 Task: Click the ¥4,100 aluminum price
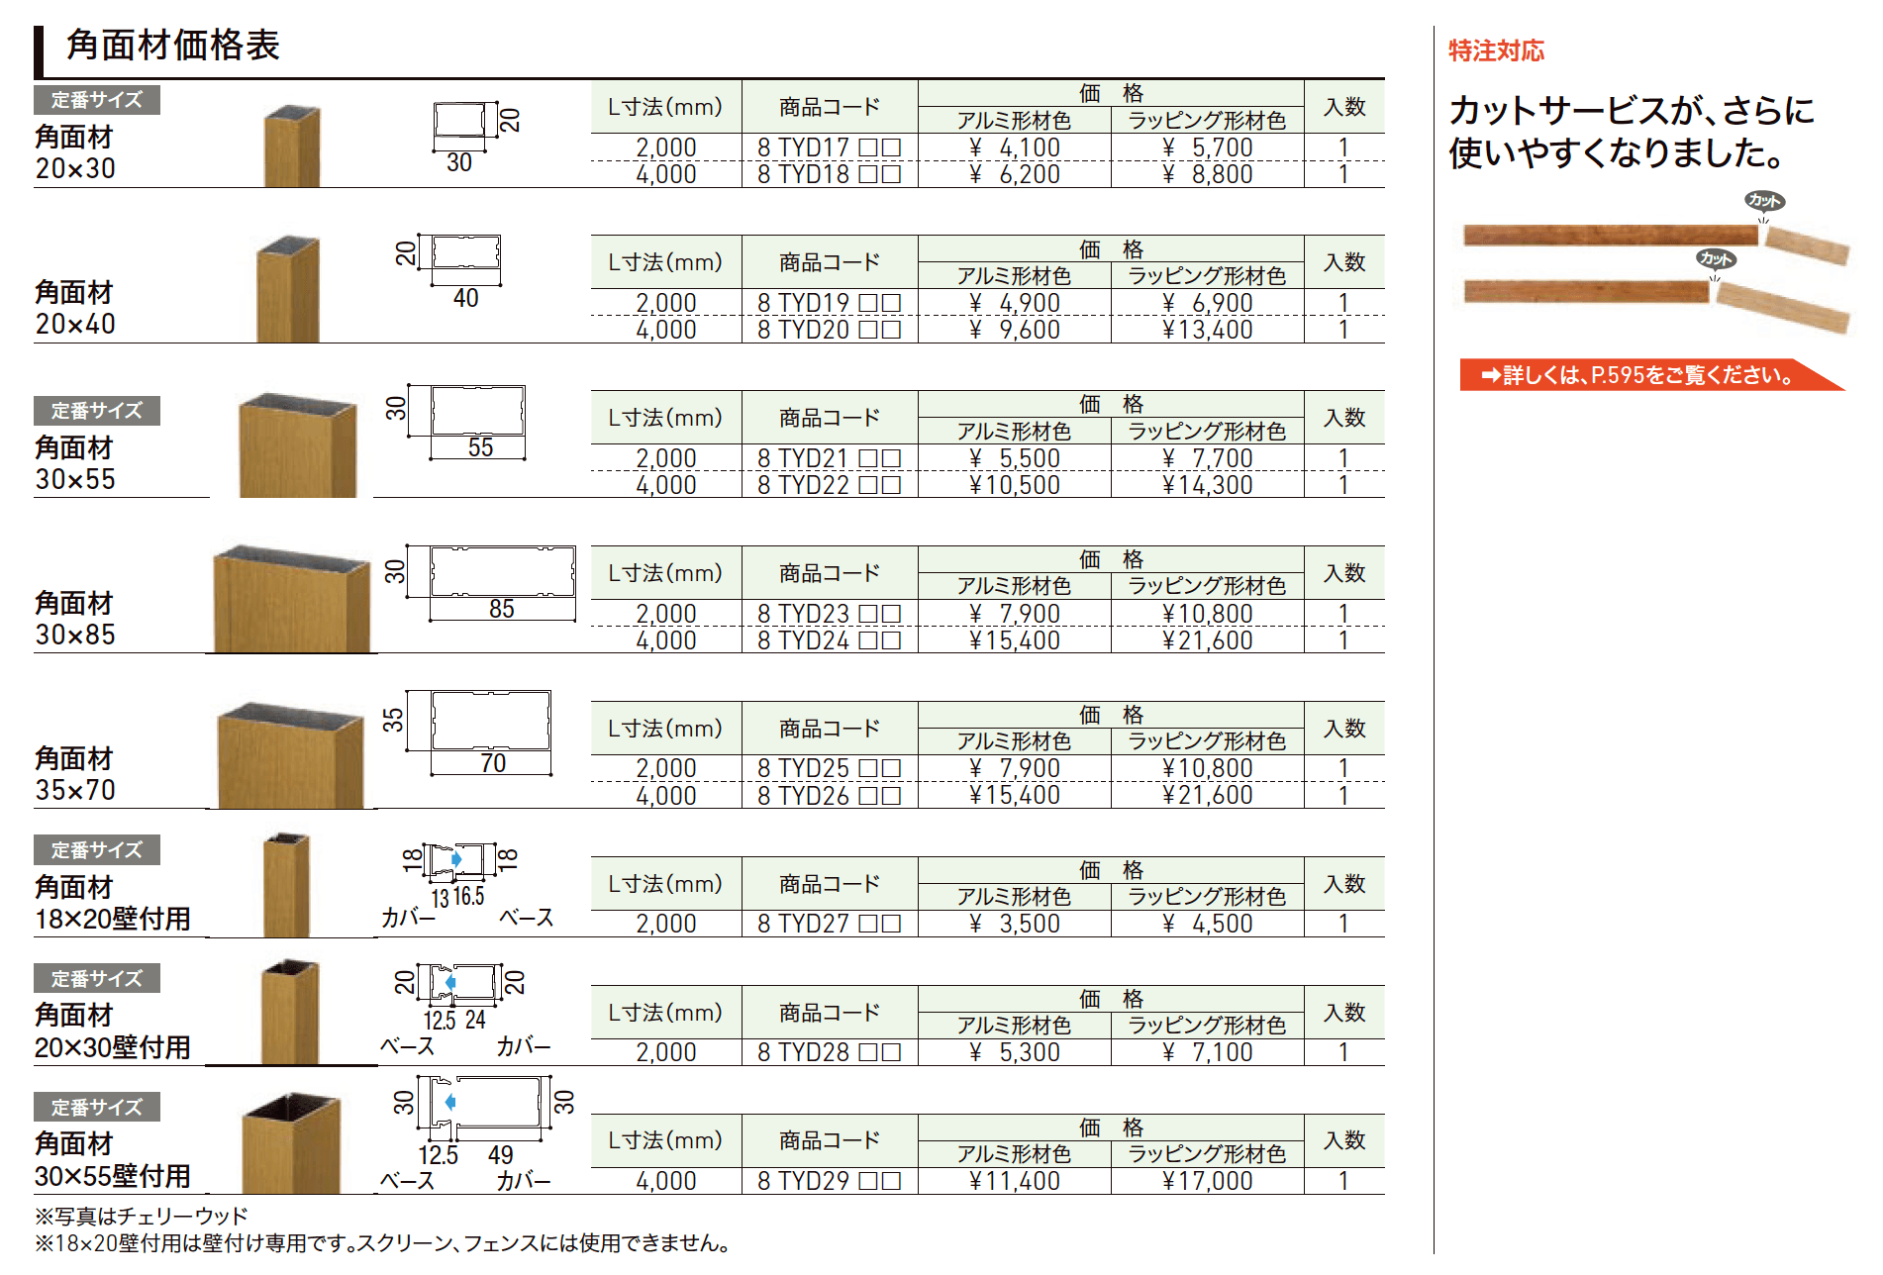click(x=1015, y=147)
